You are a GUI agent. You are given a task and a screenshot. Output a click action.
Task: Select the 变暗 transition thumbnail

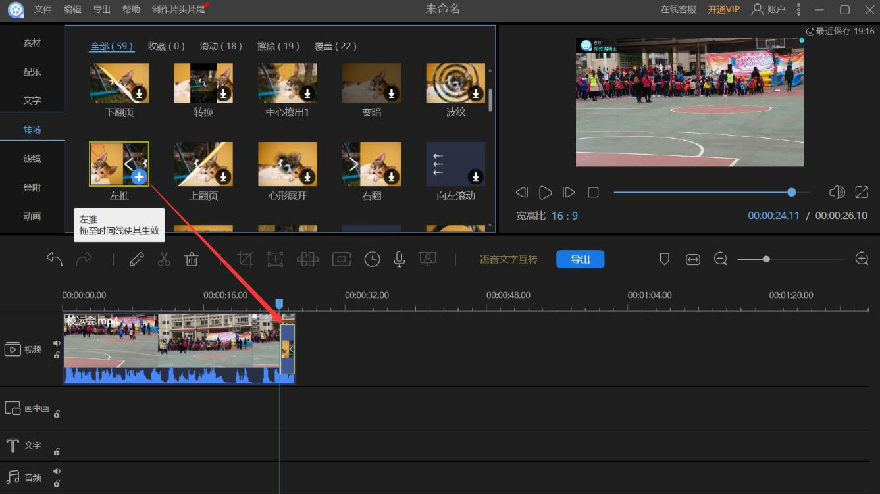pyautogui.click(x=372, y=84)
